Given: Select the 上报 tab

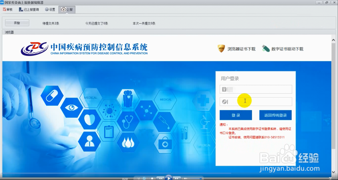Looking at the screenshot, I should 67,9.
